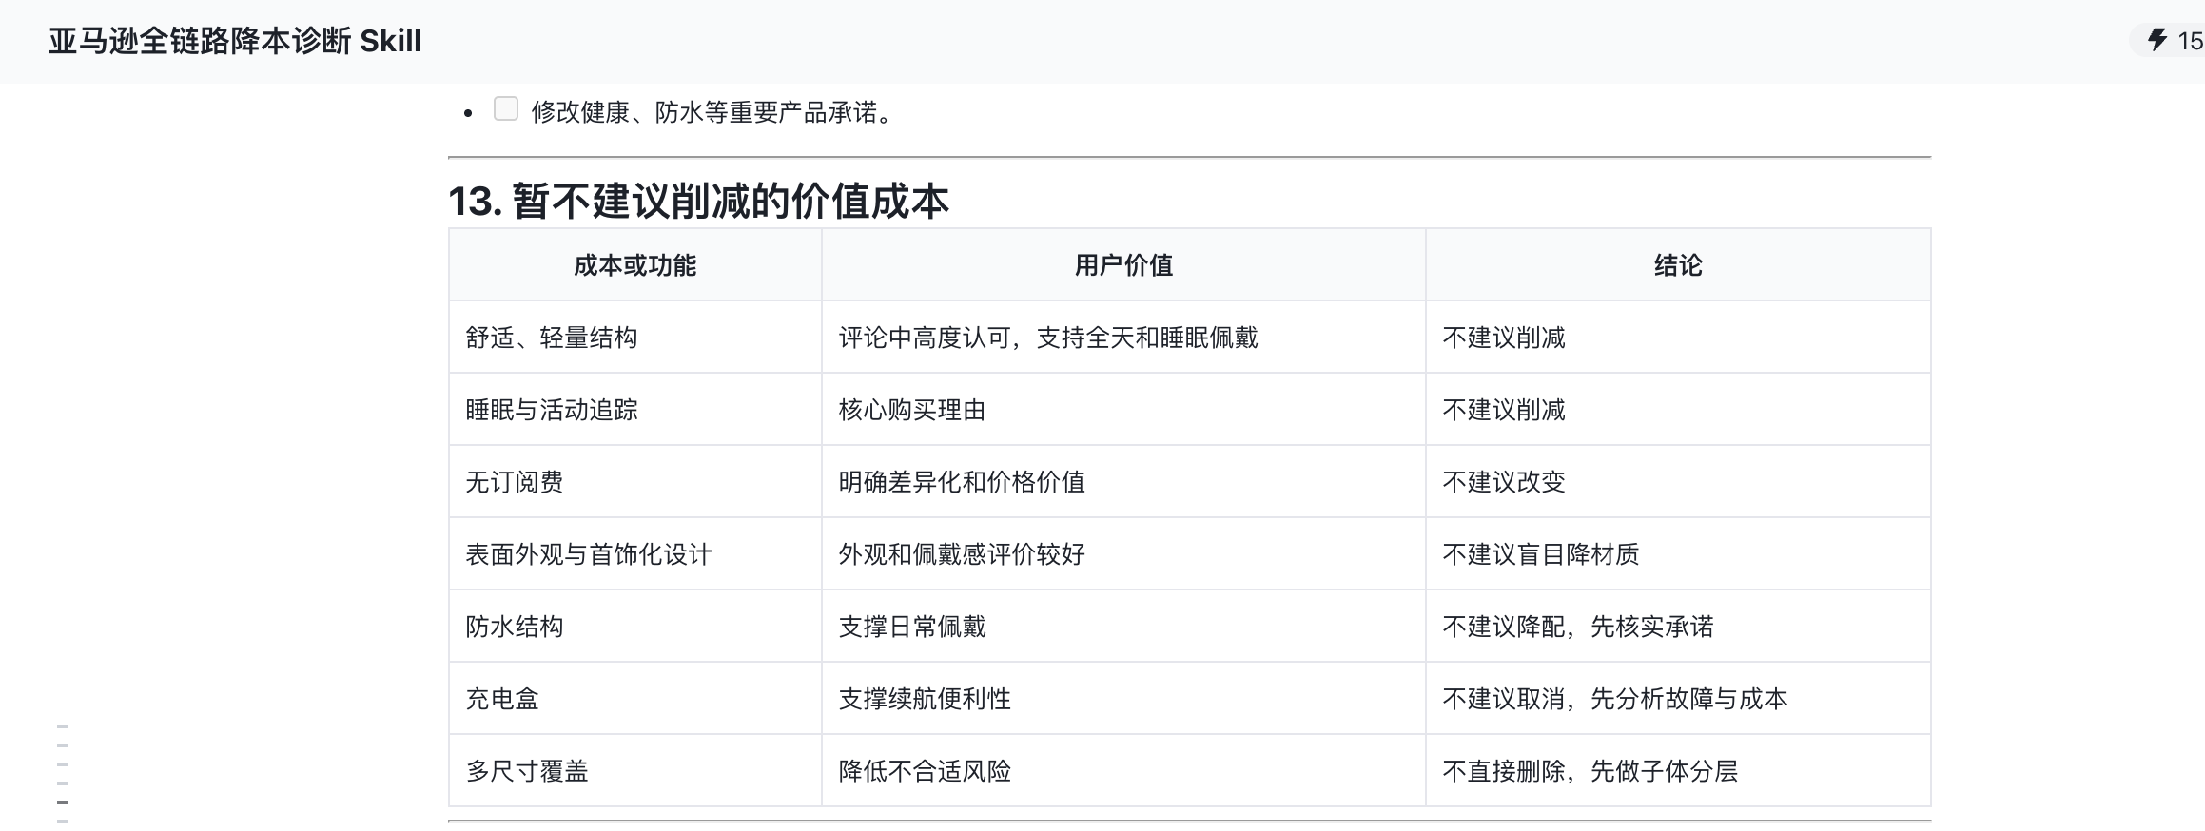Select the 无订阅费 cell
Image resolution: width=2205 pixels, height=831 pixels.
pyautogui.click(x=635, y=482)
